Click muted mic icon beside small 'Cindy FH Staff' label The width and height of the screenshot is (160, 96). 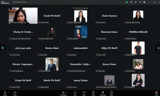coord(10,87)
